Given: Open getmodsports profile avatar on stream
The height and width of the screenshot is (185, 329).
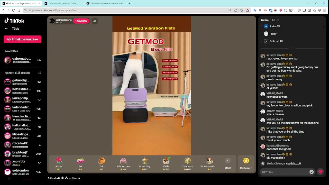Looking at the screenshot, I should click(x=52, y=21).
